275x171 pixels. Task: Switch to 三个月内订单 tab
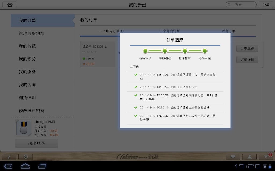click(x=170, y=31)
